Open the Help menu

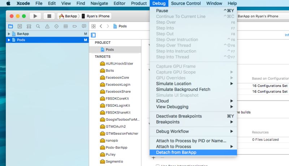pyautogui.click(x=232, y=3)
